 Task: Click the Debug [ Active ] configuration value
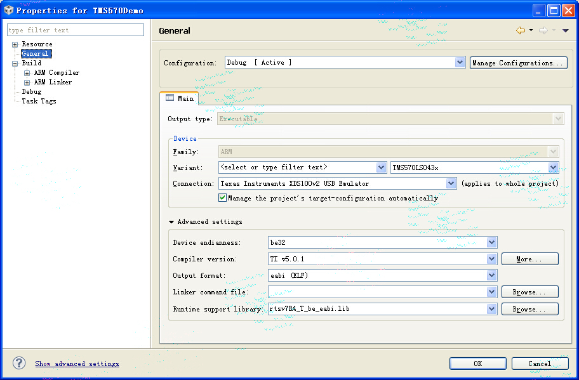pos(259,62)
